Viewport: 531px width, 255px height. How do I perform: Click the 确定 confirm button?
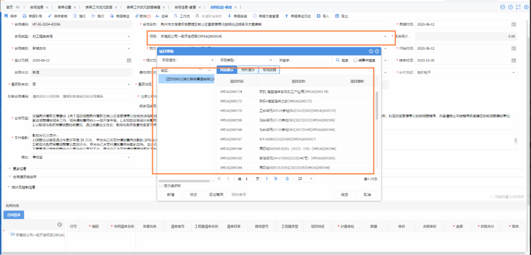point(344,195)
